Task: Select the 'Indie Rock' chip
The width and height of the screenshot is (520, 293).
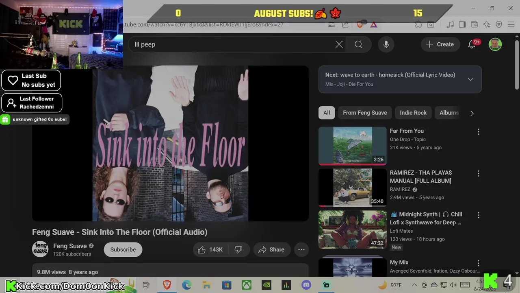Action: click(413, 113)
